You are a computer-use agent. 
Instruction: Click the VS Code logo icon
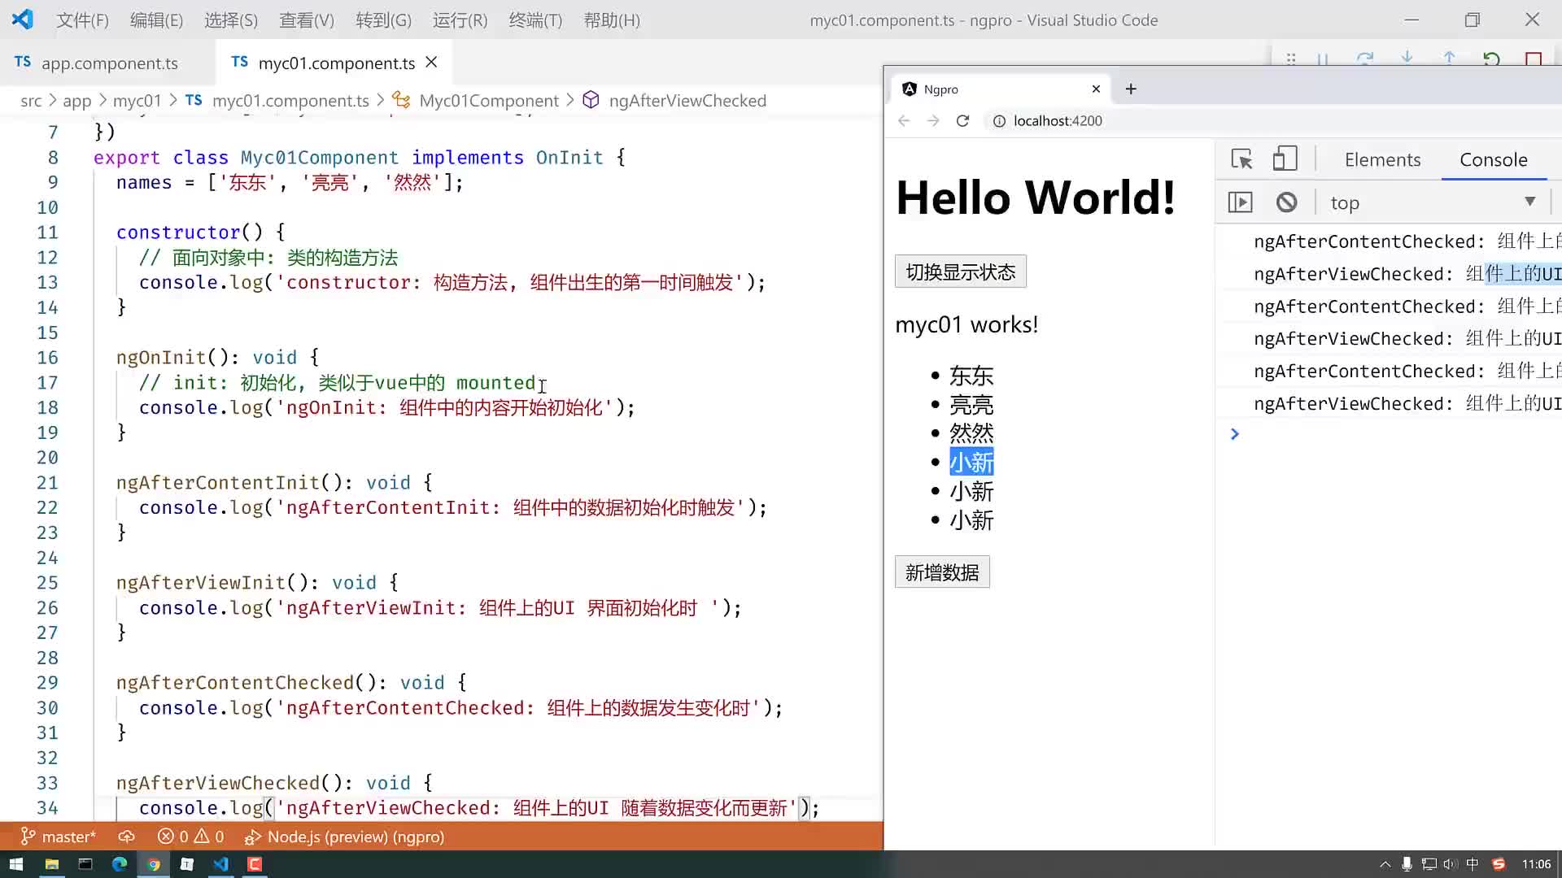(x=23, y=20)
